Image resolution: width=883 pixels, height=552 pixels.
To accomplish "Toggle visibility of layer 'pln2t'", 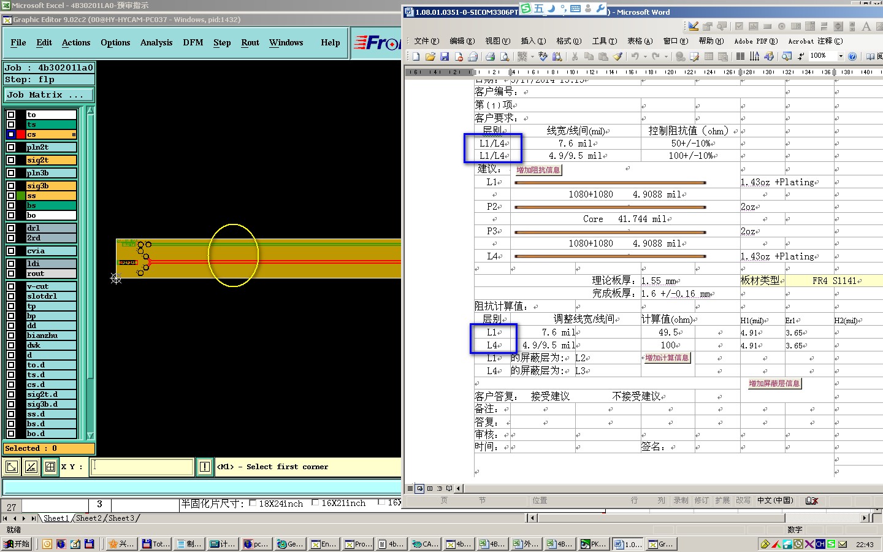I will 11,147.
